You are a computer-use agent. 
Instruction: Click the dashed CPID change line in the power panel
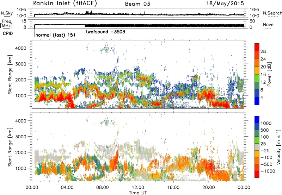tap(85, 74)
